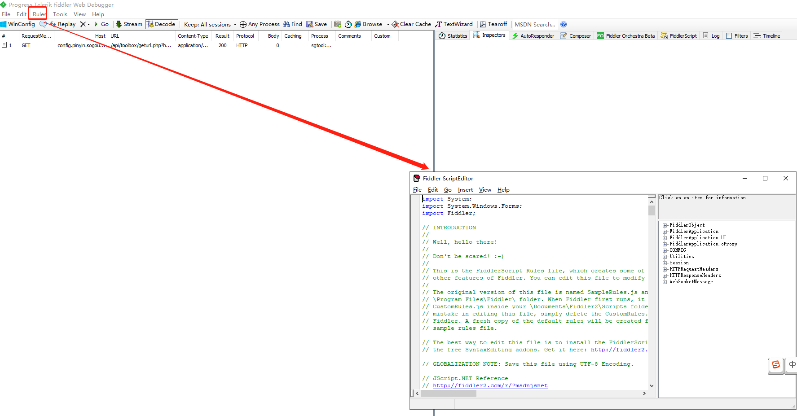Expand the FiddlerApplication.UI tree node
The width and height of the screenshot is (797, 416).
click(x=665, y=238)
